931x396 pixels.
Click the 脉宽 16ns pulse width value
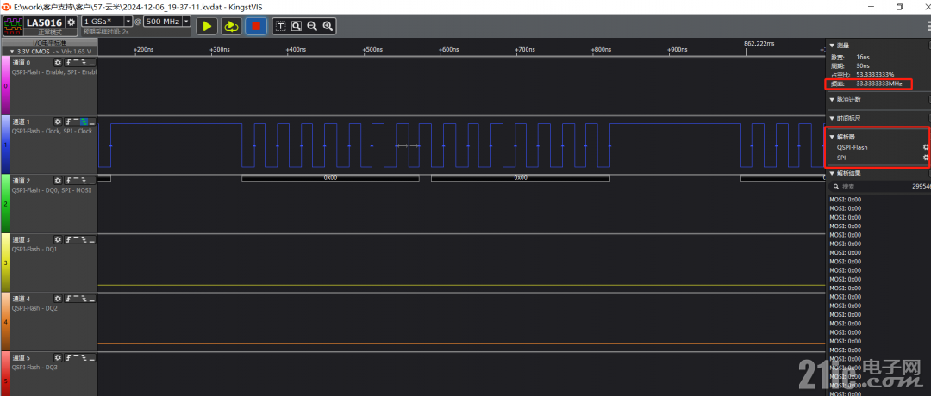[862, 57]
